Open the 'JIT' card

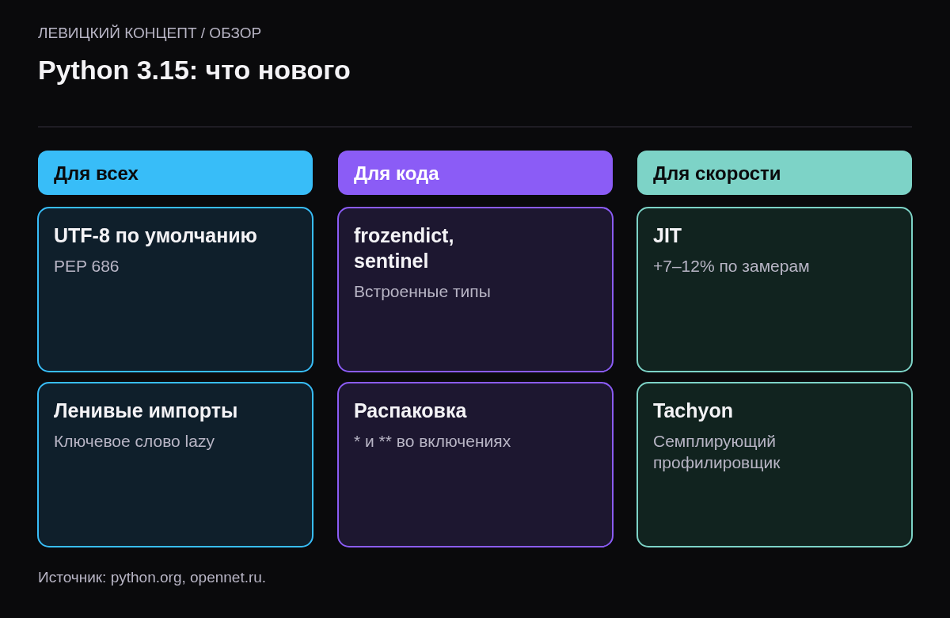point(774,290)
